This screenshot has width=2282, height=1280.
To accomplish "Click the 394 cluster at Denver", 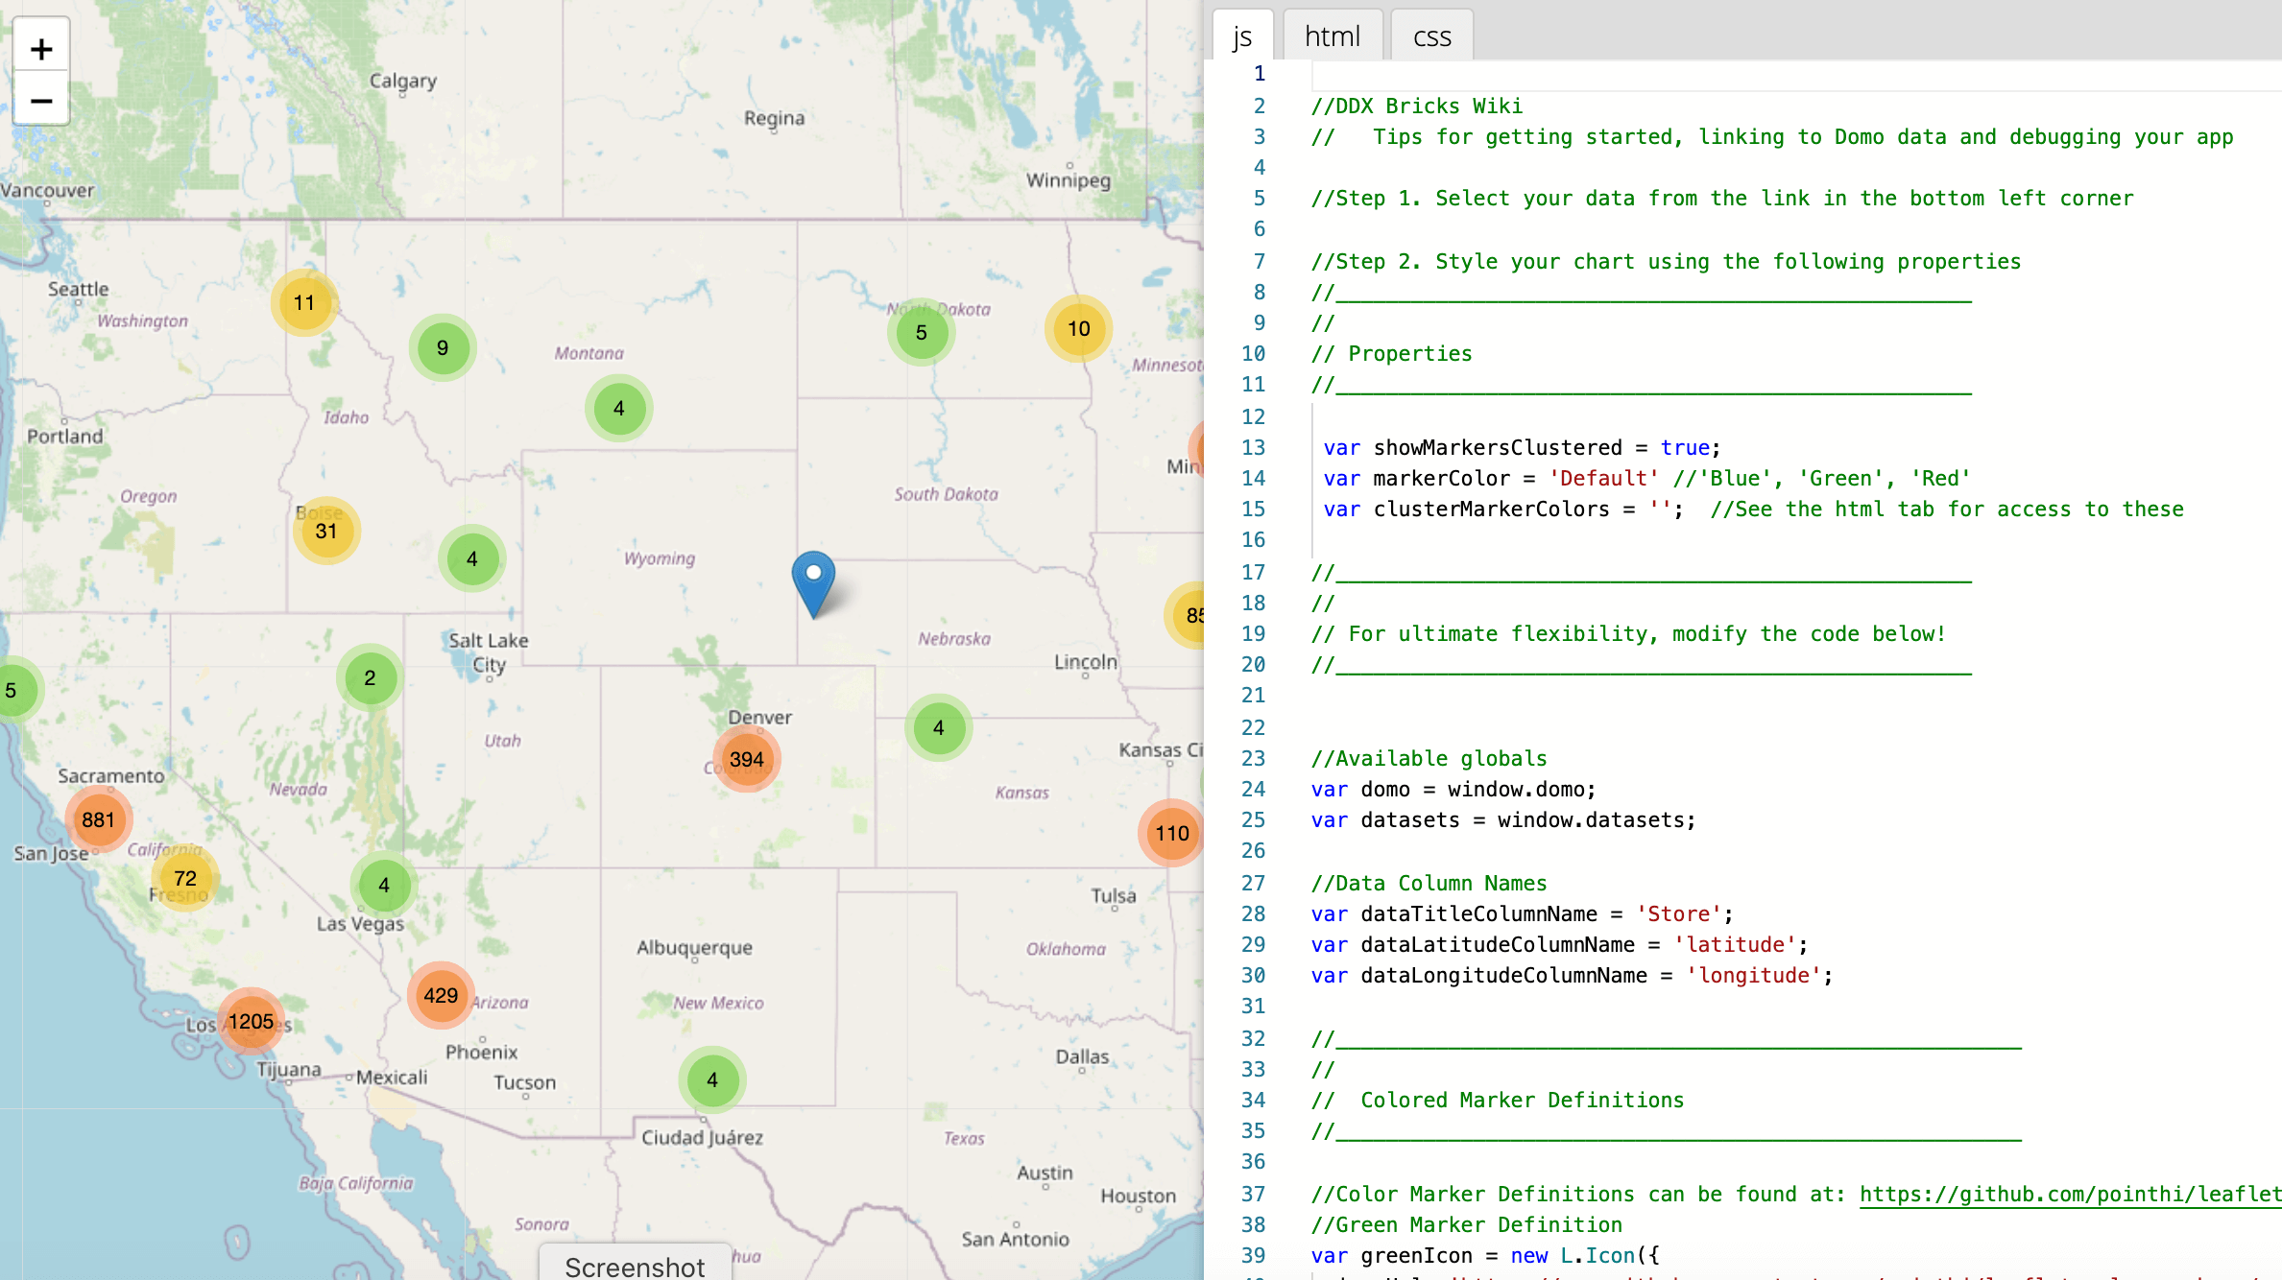I will (747, 759).
